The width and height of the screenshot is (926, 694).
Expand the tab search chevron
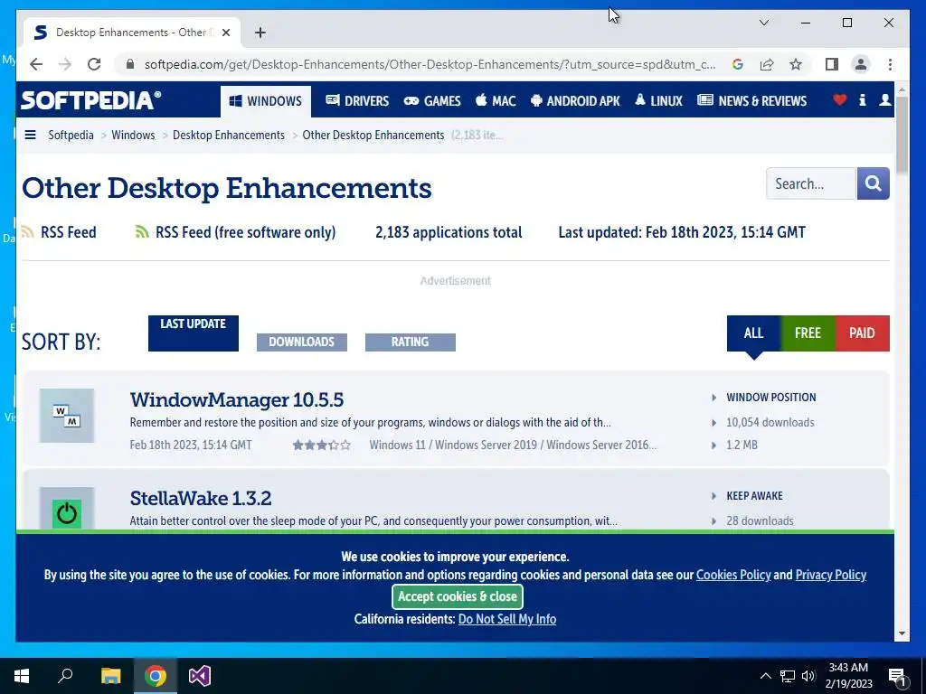click(x=763, y=23)
